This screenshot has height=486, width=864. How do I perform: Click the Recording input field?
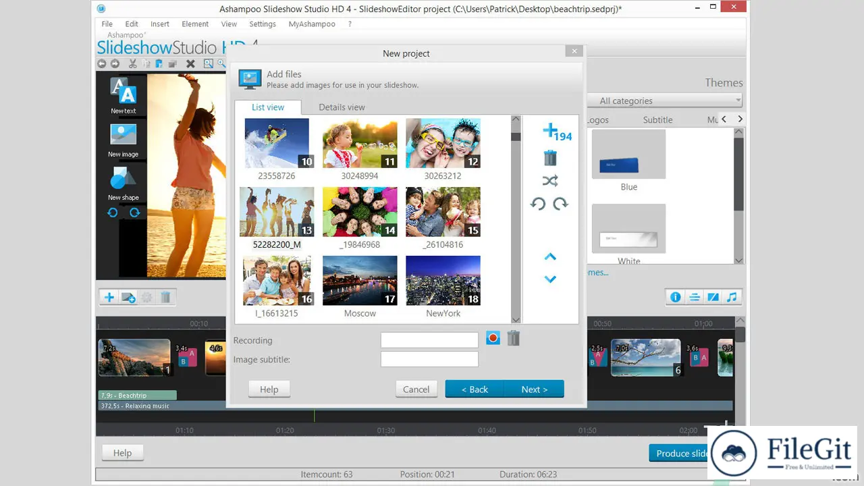point(429,340)
